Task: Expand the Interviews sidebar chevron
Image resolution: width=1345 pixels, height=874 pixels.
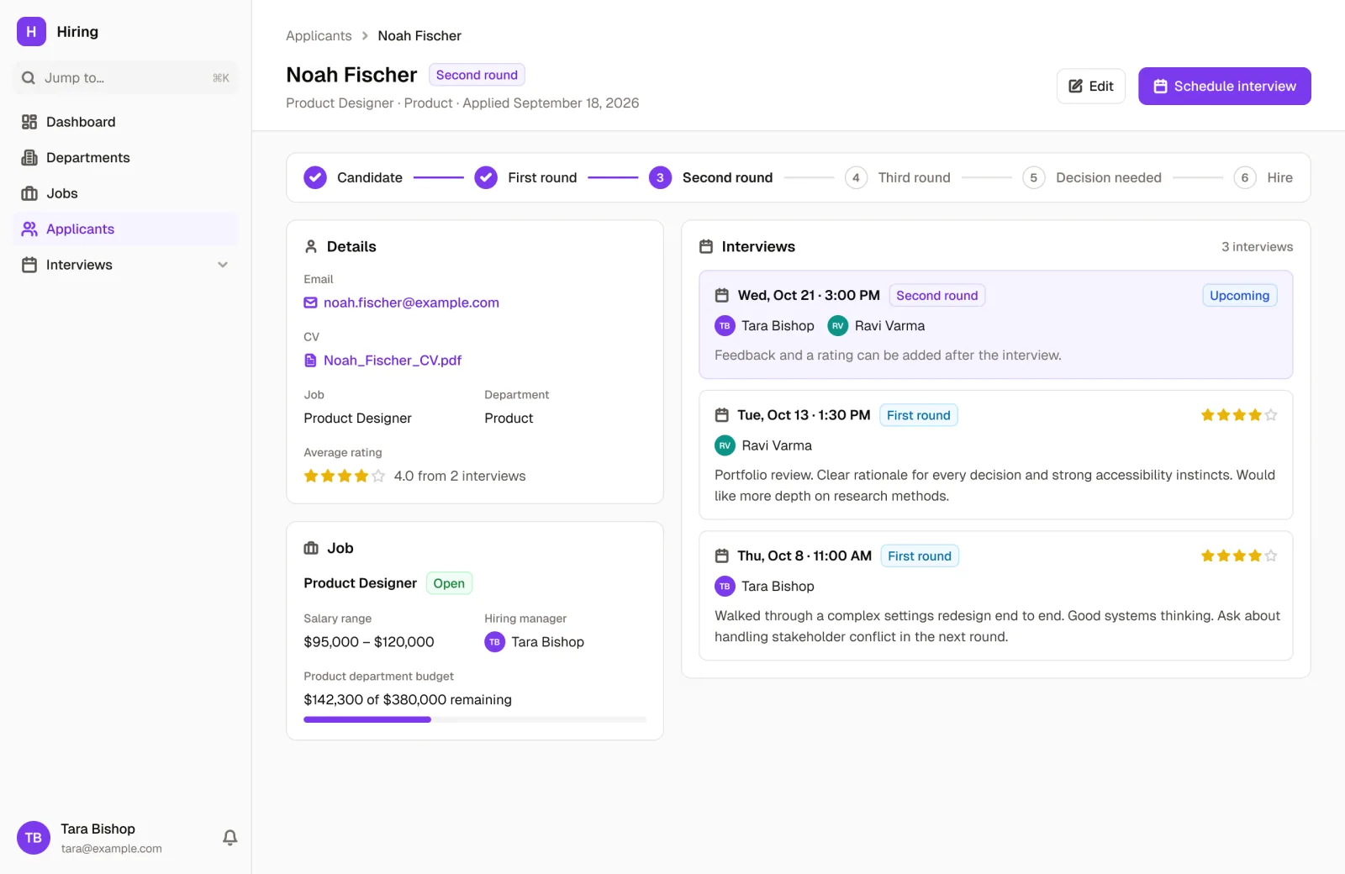Action: click(x=223, y=265)
